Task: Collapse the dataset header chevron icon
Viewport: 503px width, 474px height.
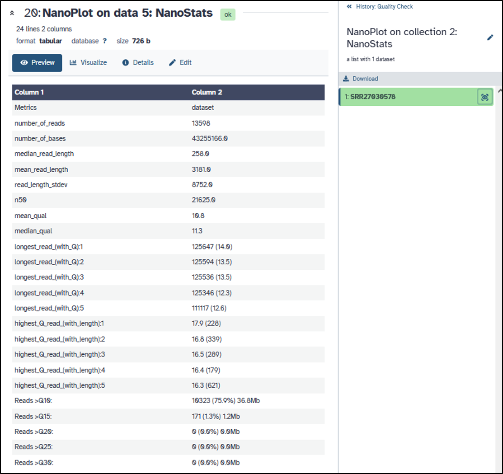Action: (x=12, y=13)
